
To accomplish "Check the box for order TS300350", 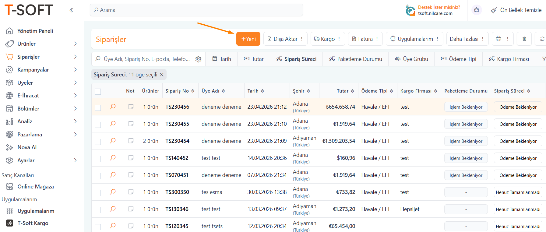I will point(98,193).
